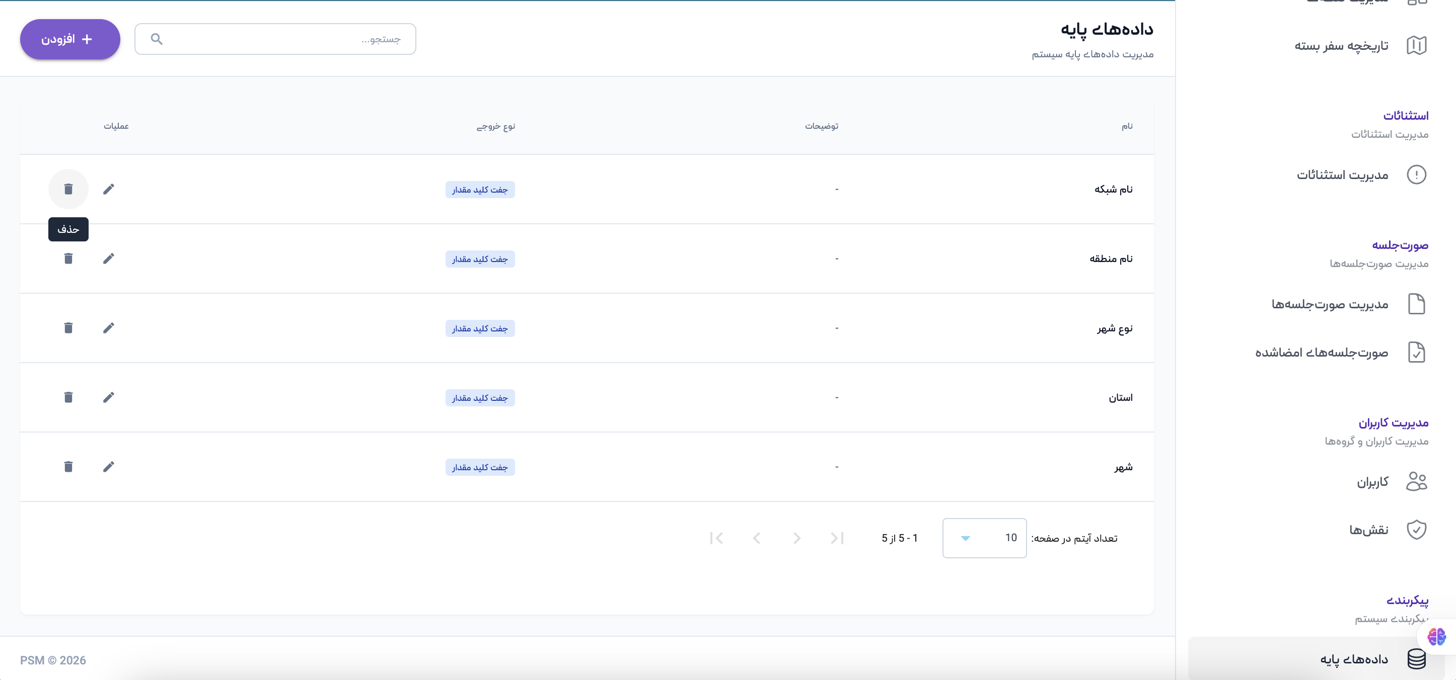This screenshot has width=1456, height=680.
Task: Open the items per page dropdown
Action: pyautogui.click(x=984, y=538)
